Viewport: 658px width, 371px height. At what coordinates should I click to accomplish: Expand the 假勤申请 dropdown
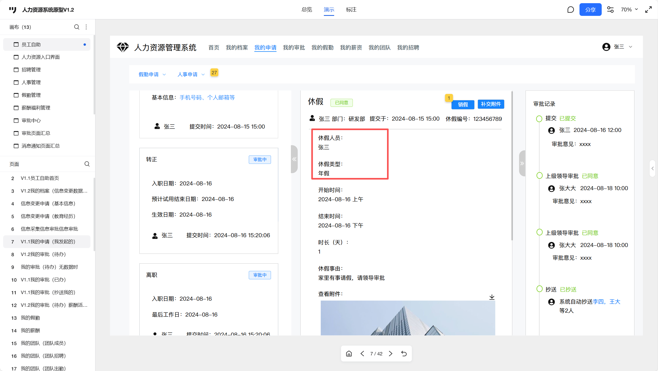pos(152,75)
